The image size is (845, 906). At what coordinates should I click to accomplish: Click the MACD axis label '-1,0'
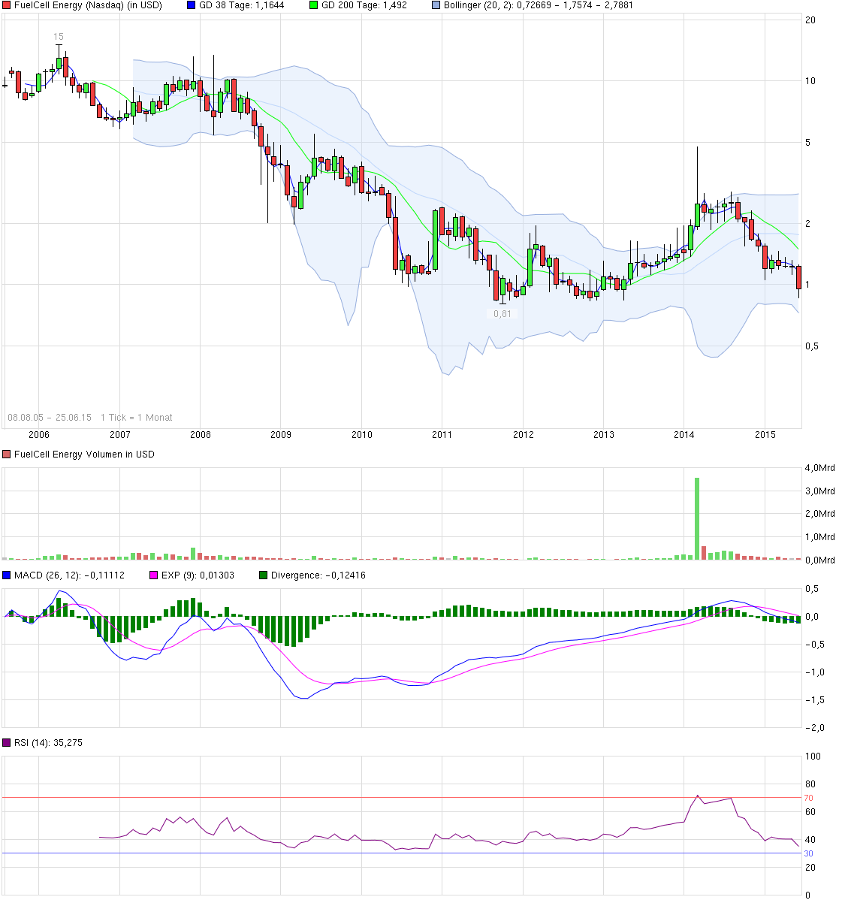[813, 672]
